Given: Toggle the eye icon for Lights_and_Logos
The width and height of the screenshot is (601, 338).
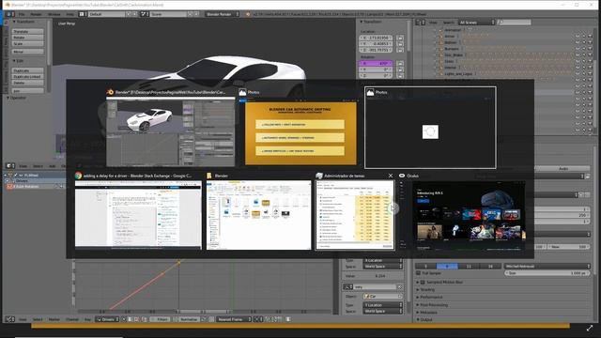Looking at the screenshot, I should [578, 73].
